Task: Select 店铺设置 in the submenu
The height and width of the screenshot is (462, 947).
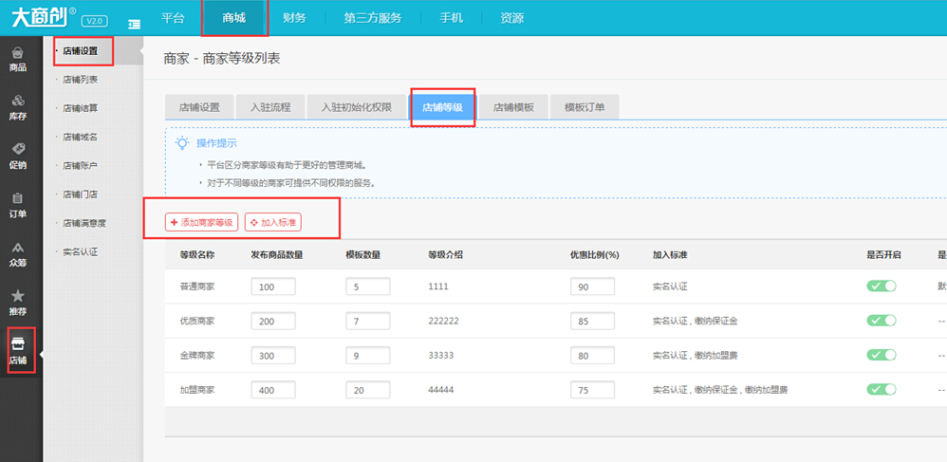Action: [x=81, y=51]
